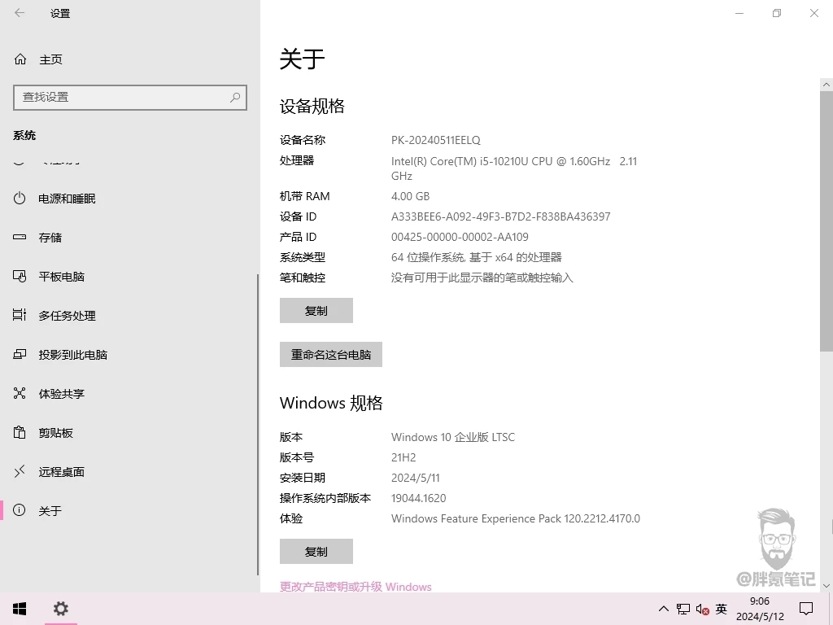Select 多任务处理 in the sidebar
The image size is (833, 625).
[x=67, y=316]
